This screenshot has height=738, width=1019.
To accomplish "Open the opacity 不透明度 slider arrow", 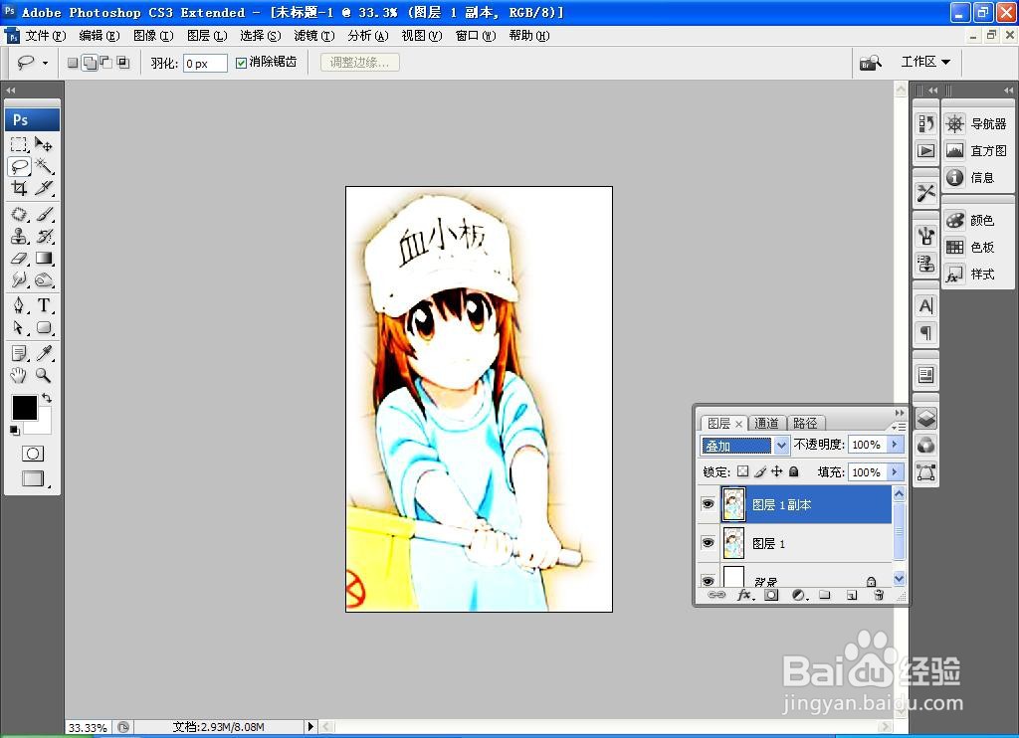I will (895, 445).
